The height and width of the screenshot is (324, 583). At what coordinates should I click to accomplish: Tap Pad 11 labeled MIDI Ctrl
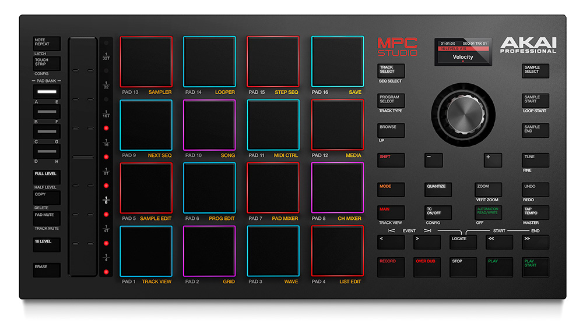[273, 125]
